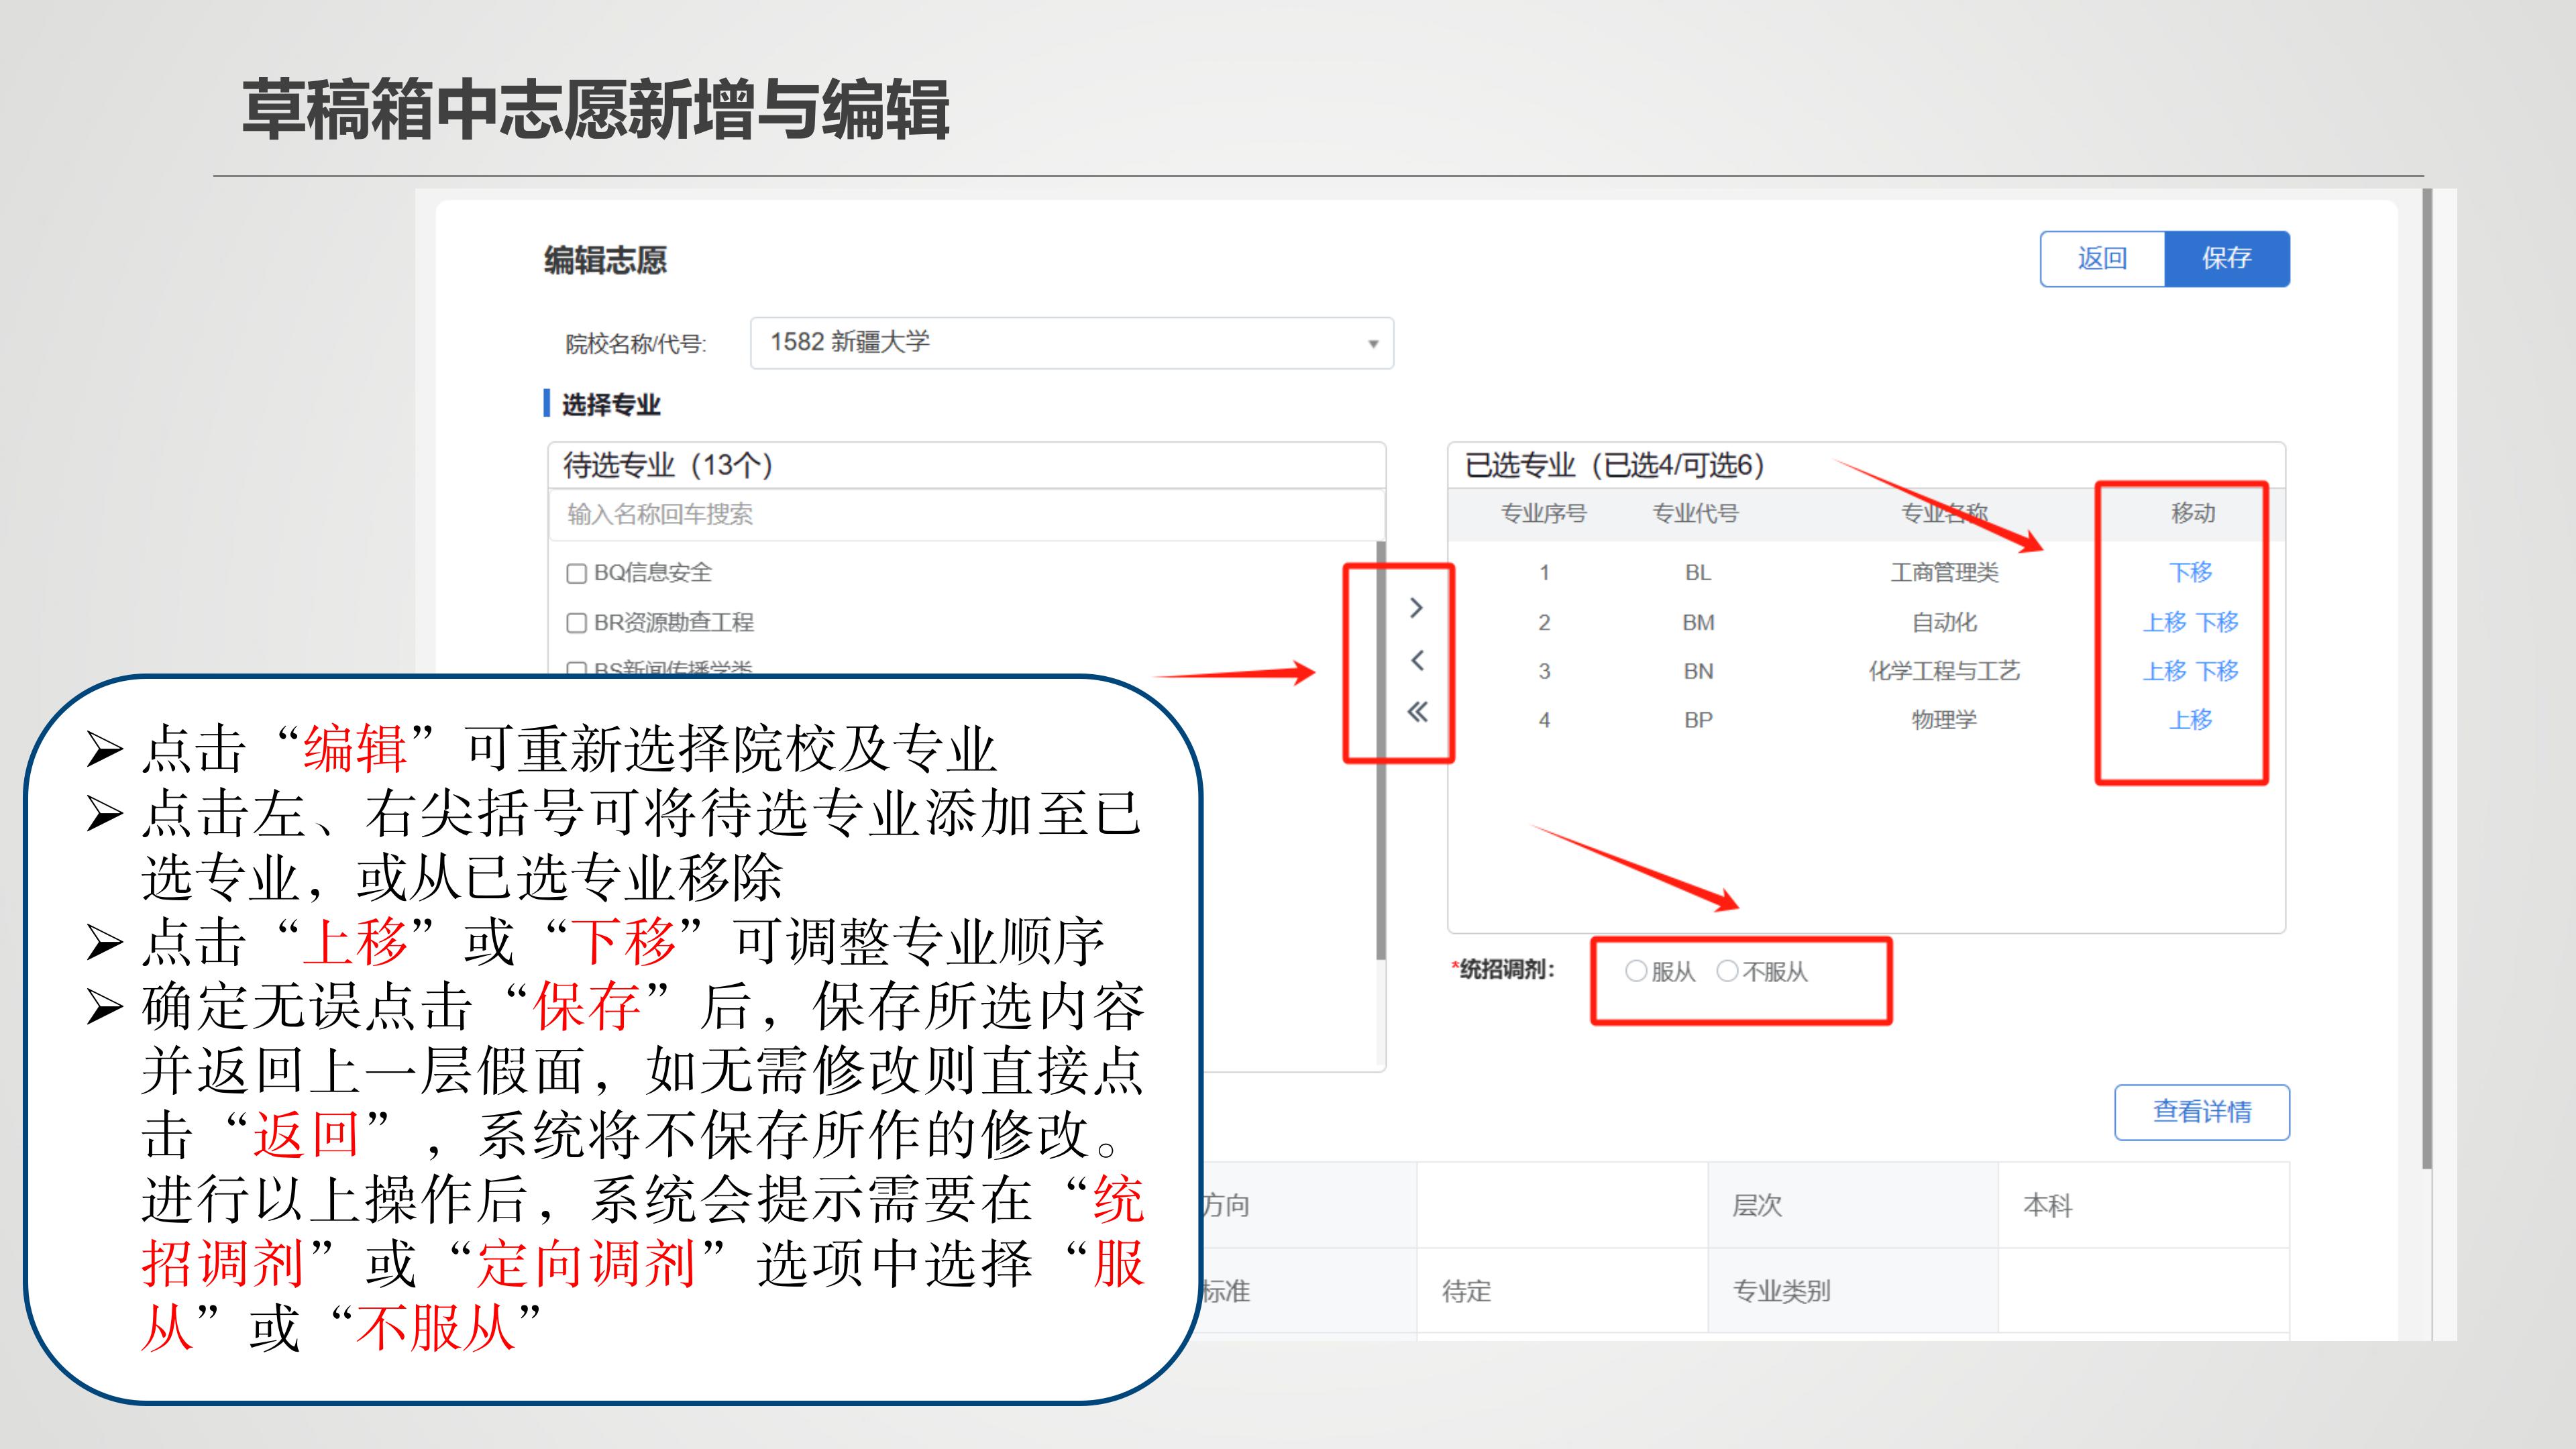Click the left chevron to remove a major

point(1416,660)
